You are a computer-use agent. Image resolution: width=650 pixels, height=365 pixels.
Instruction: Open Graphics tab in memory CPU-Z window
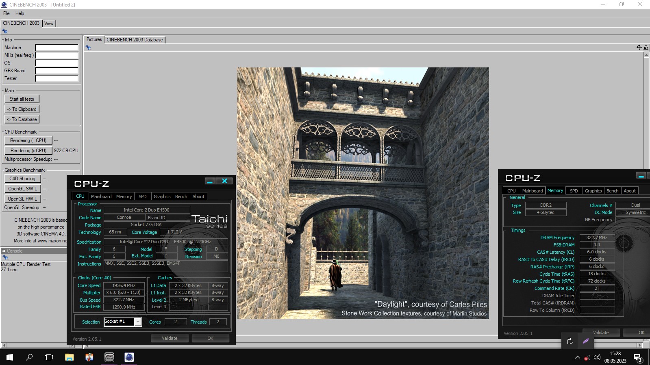tap(593, 191)
